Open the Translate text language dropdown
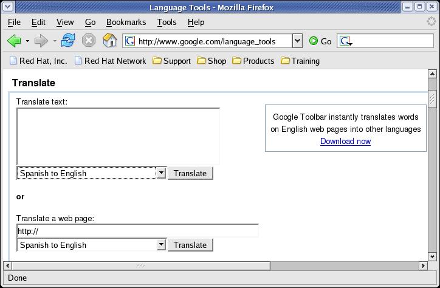The image size is (440, 288). click(x=92, y=173)
